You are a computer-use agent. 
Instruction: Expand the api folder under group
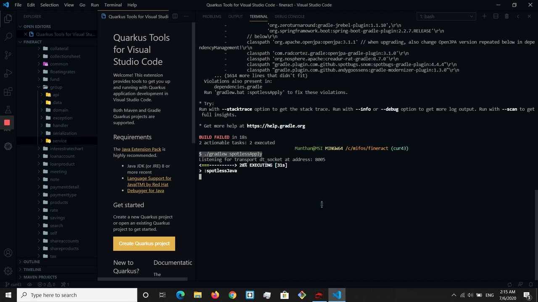[x=56, y=95]
